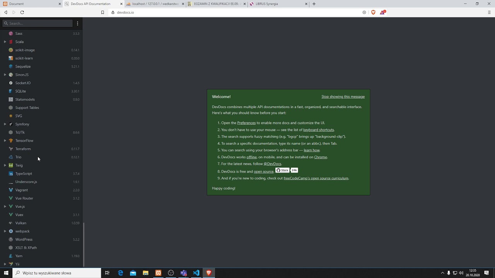Click the Sass doc icon

(11, 34)
